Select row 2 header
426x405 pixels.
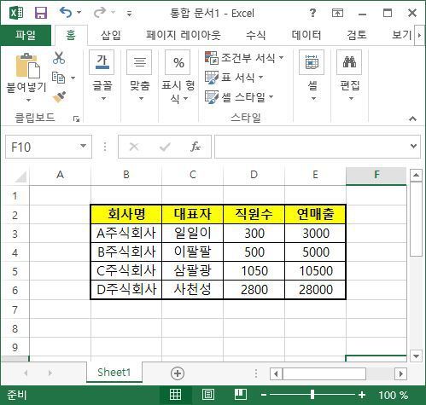click(15, 215)
